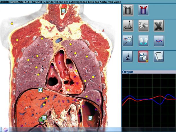
Task: Click the yellow hexagon marker outside left shoulder
Action: coord(12,23)
